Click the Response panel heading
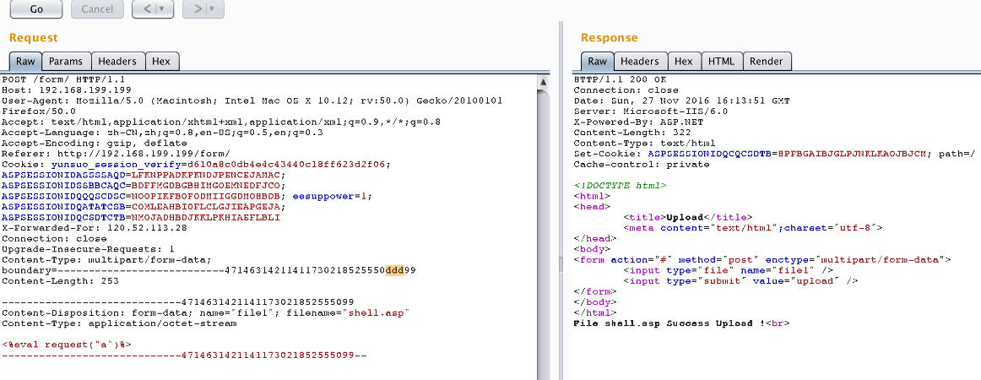This screenshot has width=981, height=380. click(610, 37)
